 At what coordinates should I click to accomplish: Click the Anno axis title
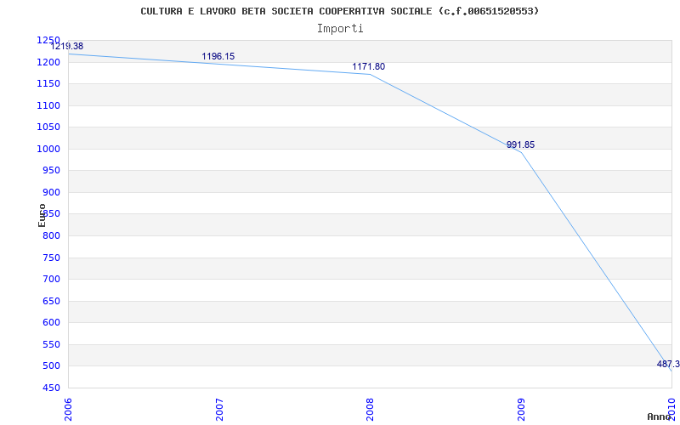[x=659, y=416]
